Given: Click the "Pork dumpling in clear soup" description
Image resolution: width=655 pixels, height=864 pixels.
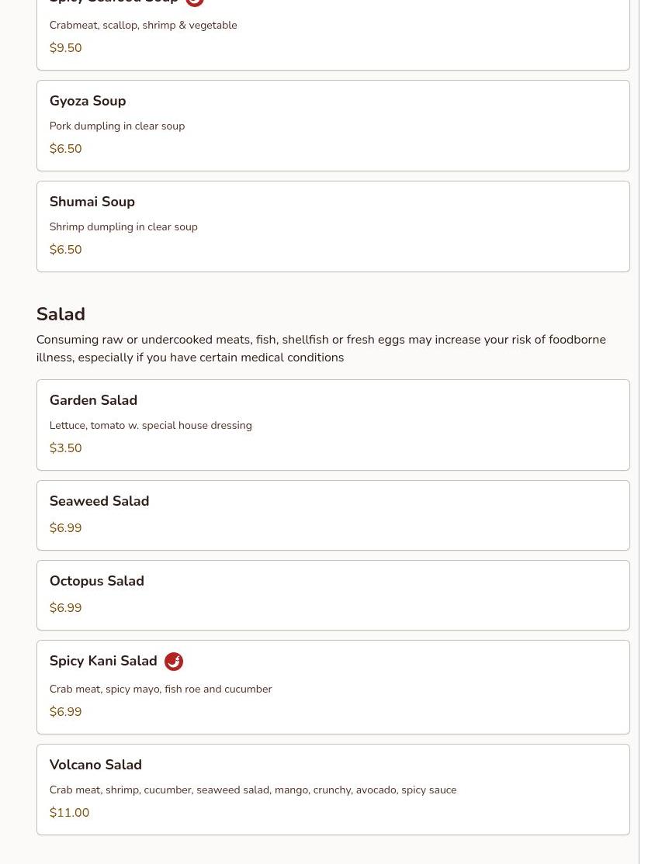Looking at the screenshot, I should pos(117,126).
